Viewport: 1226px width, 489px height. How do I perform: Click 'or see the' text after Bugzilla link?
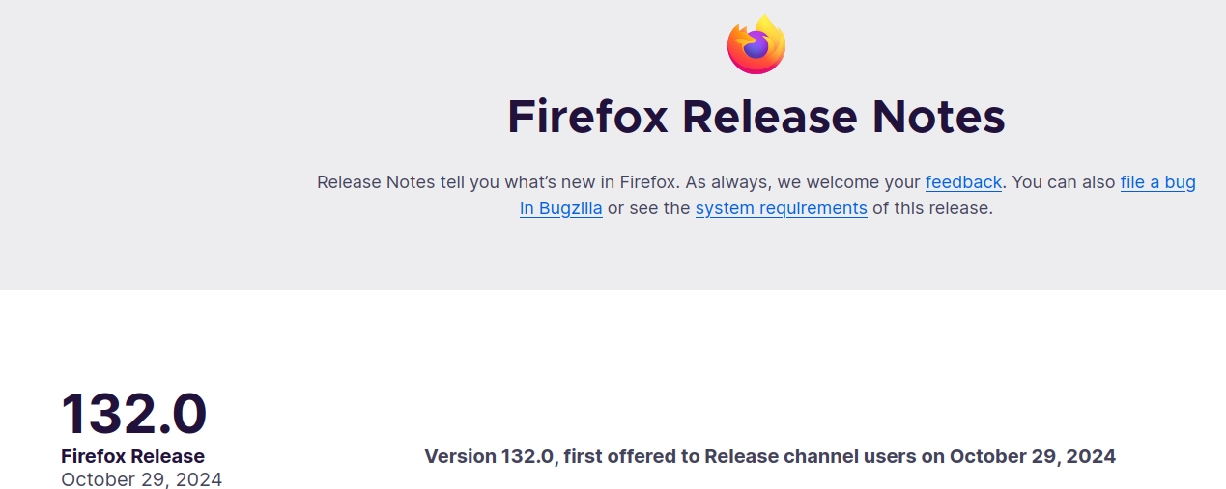tap(648, 208)
